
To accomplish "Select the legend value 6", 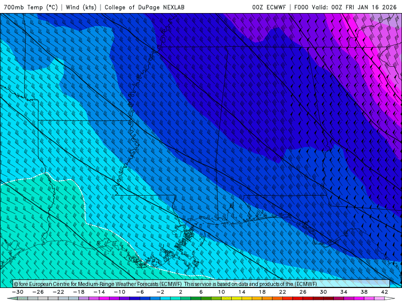I will point(201,292).
